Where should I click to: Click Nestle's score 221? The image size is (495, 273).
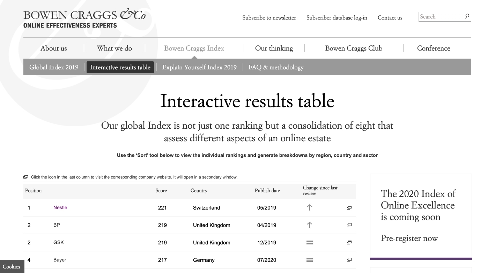pyautogui.click(x=162, y=208)
